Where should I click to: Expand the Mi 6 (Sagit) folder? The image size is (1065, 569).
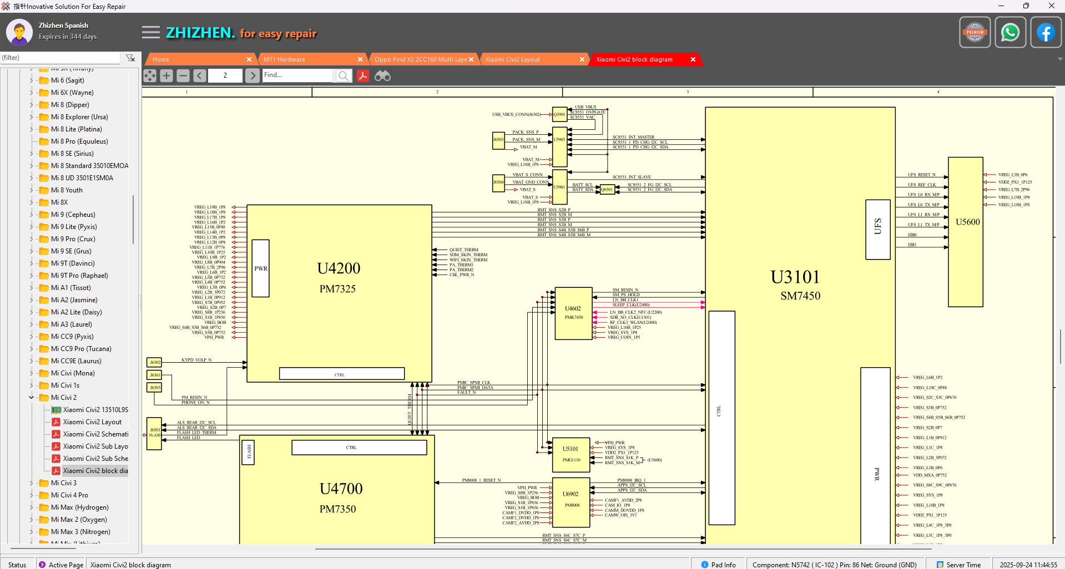(x=31, y=80)
